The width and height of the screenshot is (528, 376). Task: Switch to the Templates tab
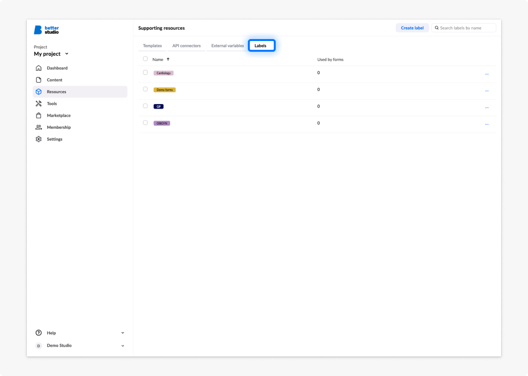point(152,46)
